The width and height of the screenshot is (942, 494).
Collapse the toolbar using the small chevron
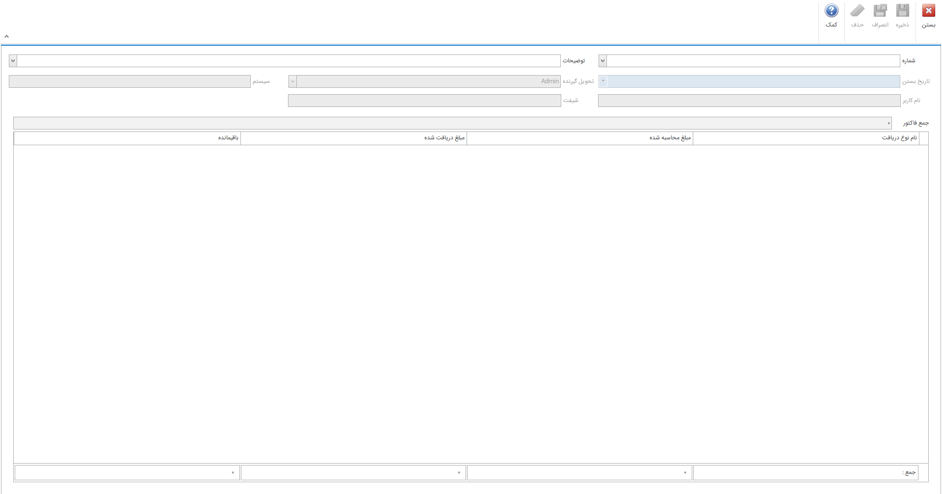click(6, 36)
